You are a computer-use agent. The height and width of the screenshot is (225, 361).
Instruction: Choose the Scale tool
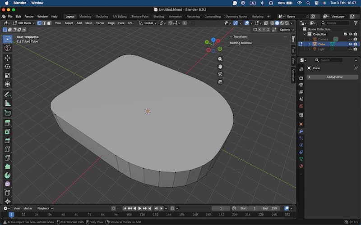click(x=8, y=76)
